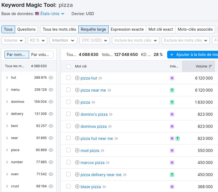Tick the checkbox for marcos pizza row
Image resolution: width=218 pixels, height=192 pixels.
click(x=68, y=162)
